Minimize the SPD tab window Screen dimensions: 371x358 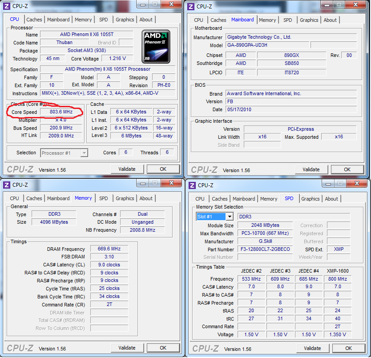[328, 183]
